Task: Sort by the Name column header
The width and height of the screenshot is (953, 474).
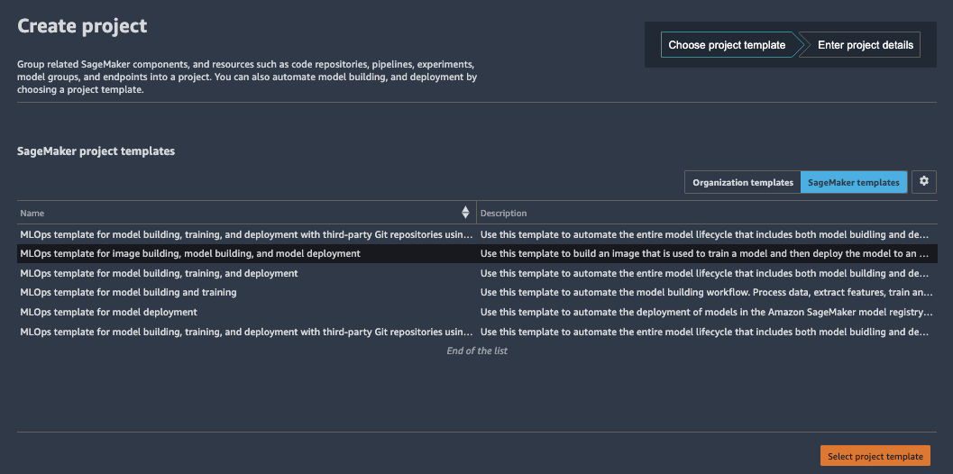Action: click(x=32, y=214)
